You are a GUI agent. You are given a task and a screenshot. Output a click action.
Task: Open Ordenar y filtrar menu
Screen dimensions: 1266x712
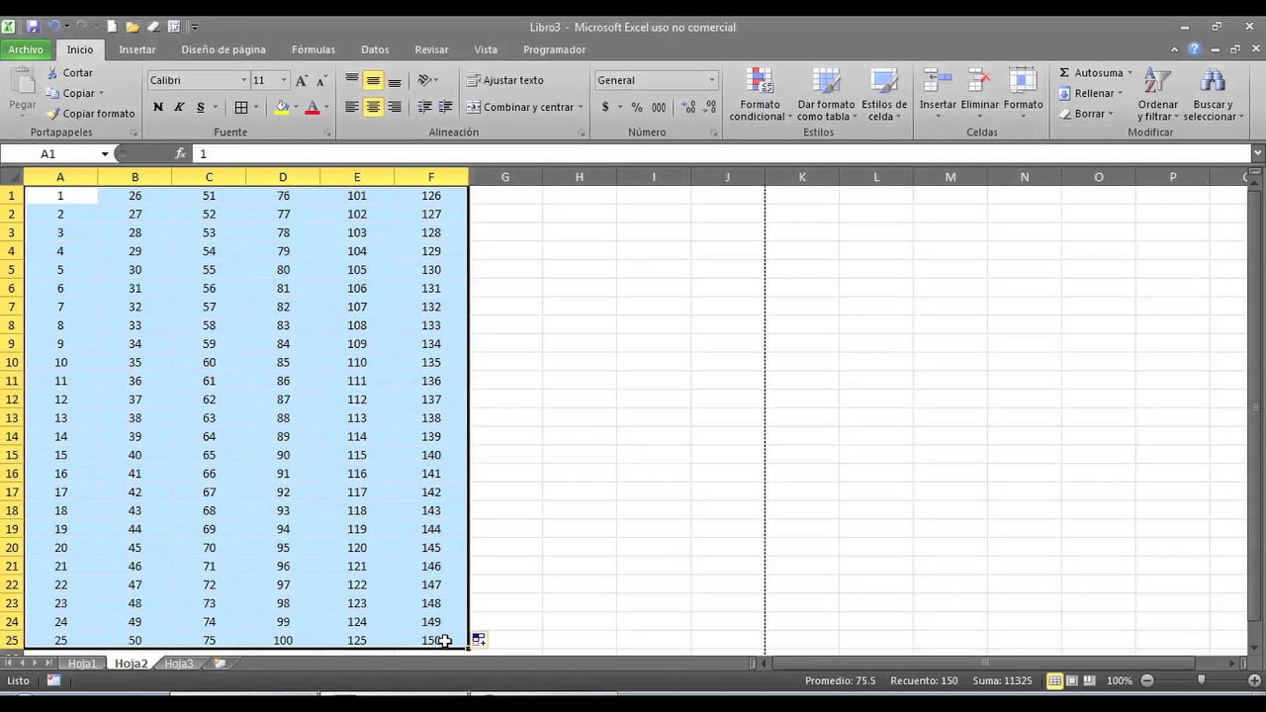coord(1157,95)
